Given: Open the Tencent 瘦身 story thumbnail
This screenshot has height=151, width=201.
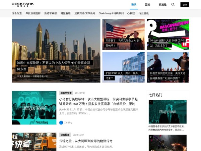Looking at the screenshot, I should [123, 67].
